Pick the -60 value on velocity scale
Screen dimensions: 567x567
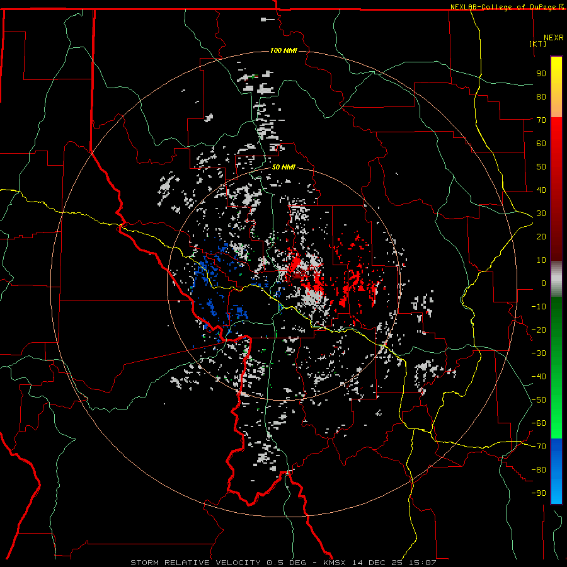click(539, 423)
